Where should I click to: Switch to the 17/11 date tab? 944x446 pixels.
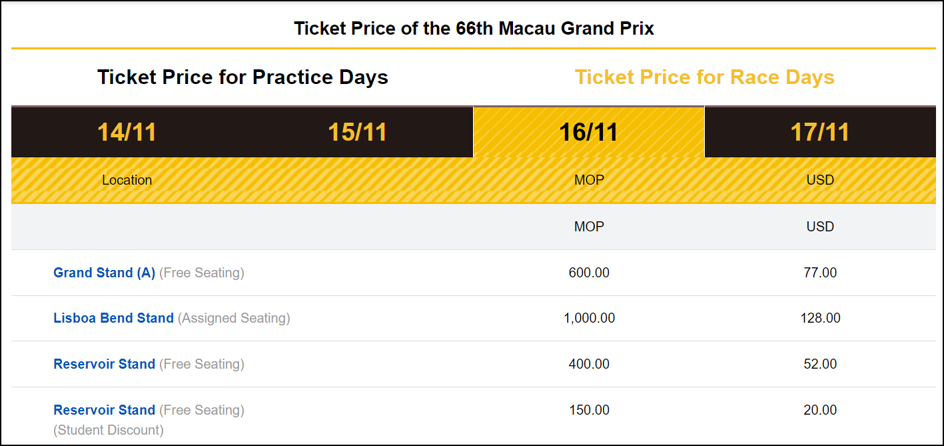pyautogui.click(x=820, y=132)
